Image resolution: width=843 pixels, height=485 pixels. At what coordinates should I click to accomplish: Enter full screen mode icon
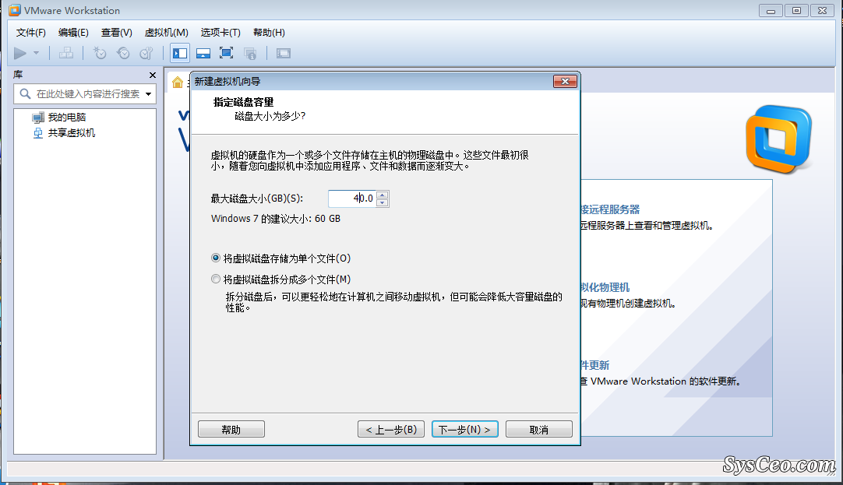[227, 53]
